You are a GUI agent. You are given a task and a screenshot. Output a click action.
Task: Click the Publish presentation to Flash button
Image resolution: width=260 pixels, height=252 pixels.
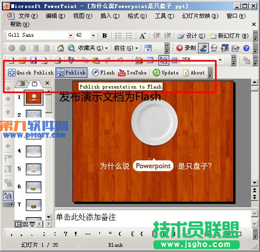71,73
